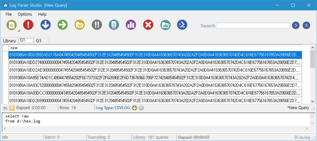Click the results scrollbar down arrow
Image resolution: width=317 pixels, height=141 pixels.
[312, 101]
